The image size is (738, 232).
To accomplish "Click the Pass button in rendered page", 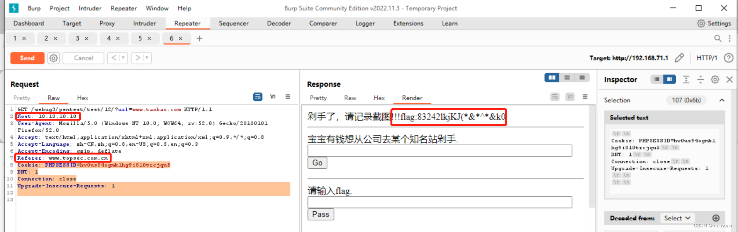I will point(321,214).
